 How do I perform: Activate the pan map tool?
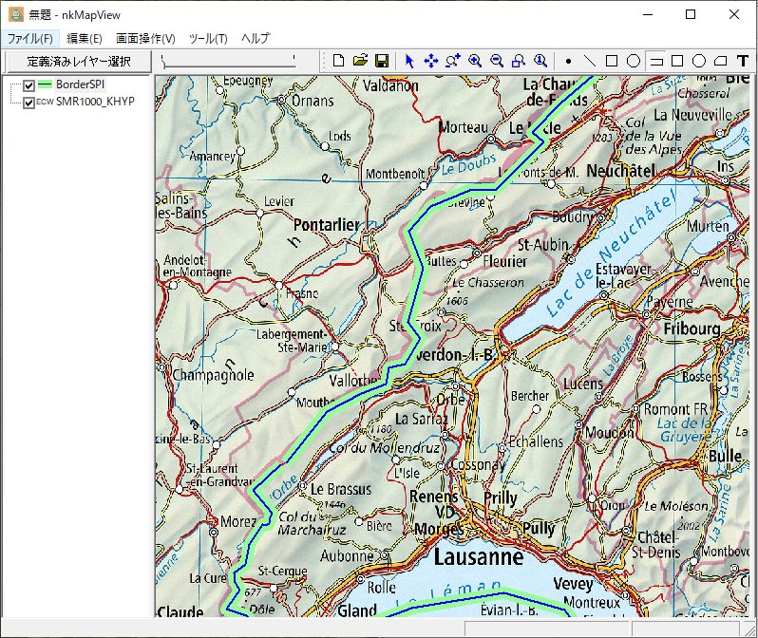430,61
